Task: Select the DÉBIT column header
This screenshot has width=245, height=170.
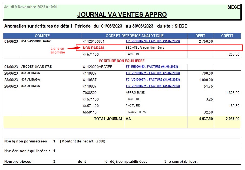Action: tap(200, 36)
